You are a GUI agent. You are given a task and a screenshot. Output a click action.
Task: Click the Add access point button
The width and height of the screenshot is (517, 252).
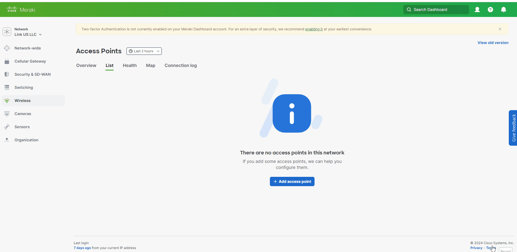point(292,181)
